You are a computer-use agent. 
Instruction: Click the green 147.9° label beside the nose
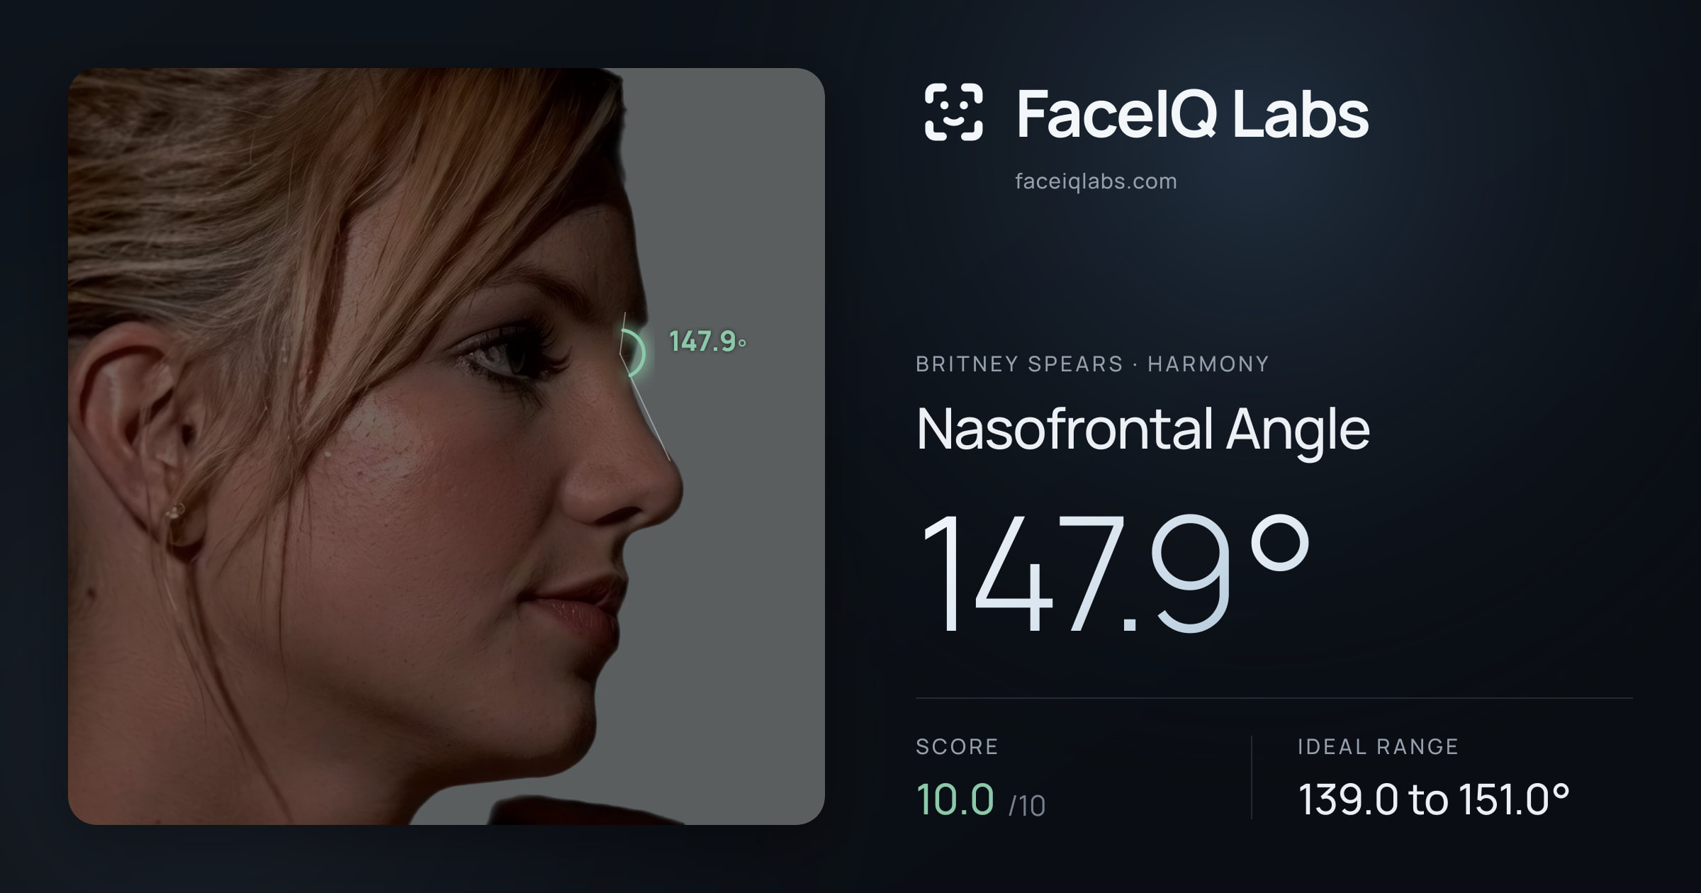point(707,342)
